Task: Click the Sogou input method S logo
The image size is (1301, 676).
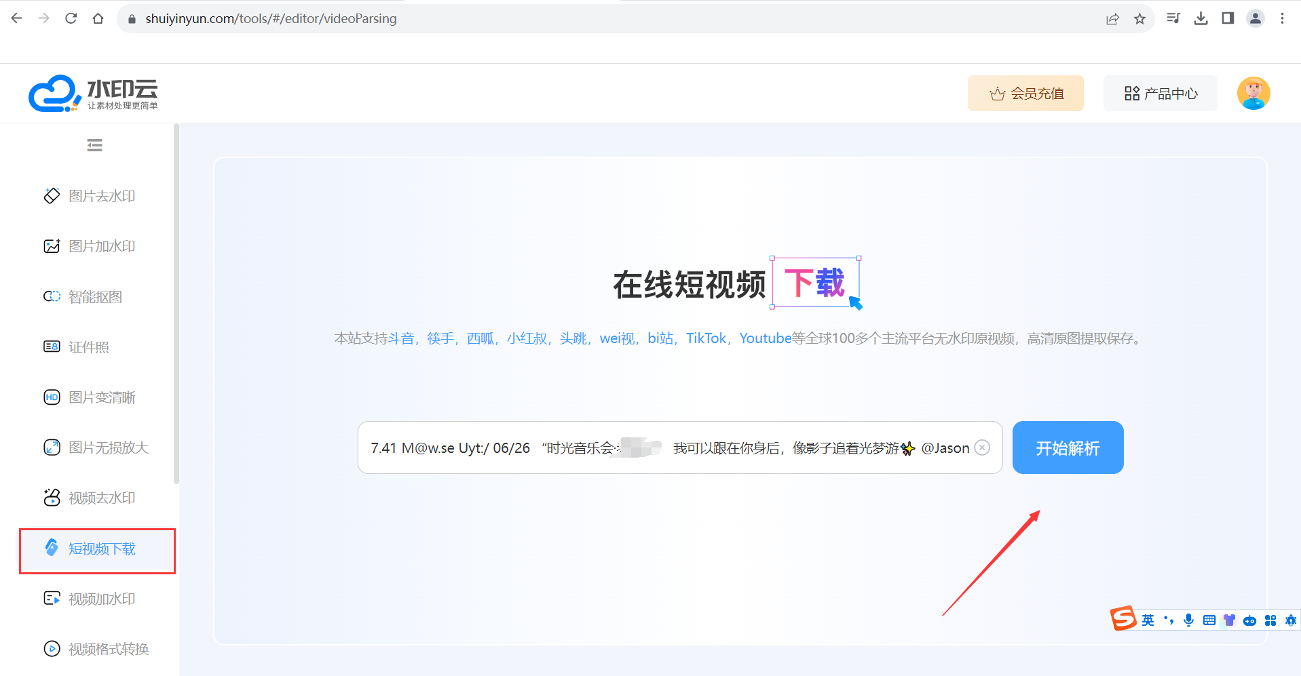Action: pyautogui.click(x=1123, y=618)
